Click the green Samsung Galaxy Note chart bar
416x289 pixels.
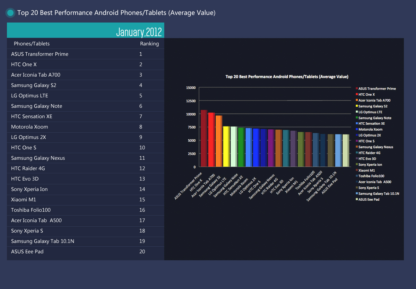click(241, 147)
